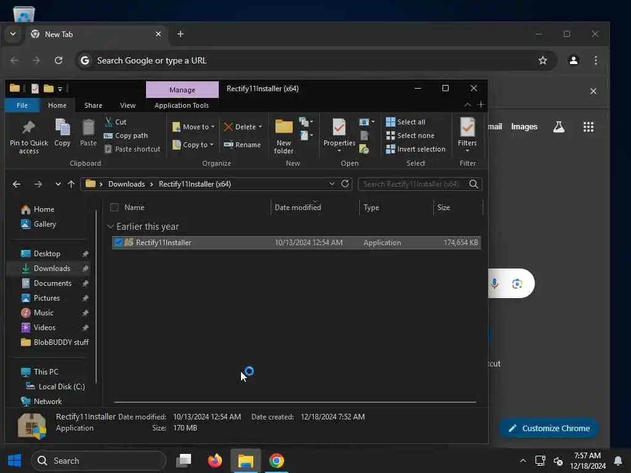Image resolution: width=631 pixels, height=473 pixels.
Task: Open Chrome three-dot menu
Action: point(596,60)
